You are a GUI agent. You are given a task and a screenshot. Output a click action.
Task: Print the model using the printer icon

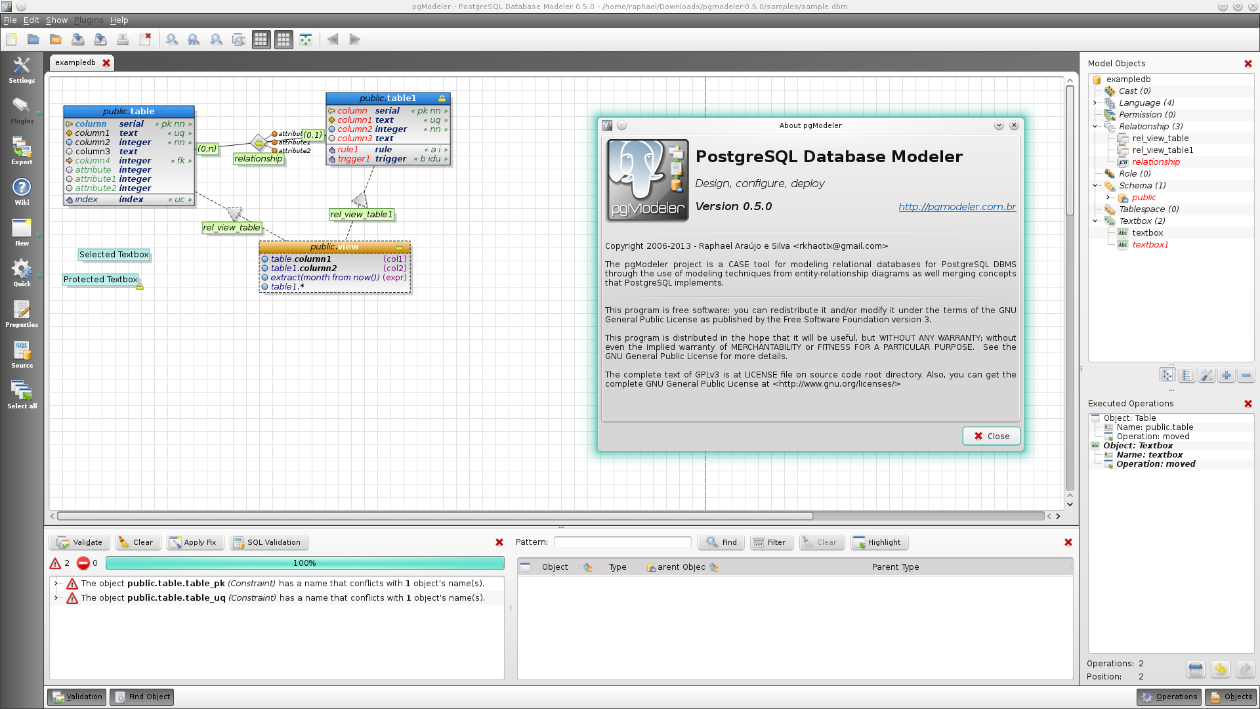(123, 39)
